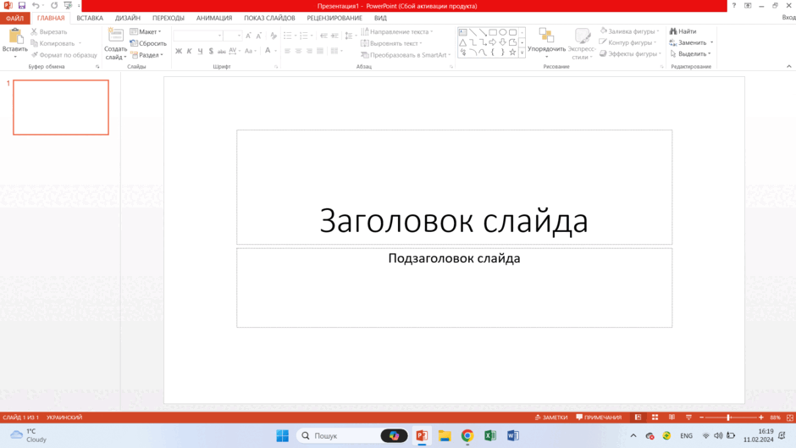
Task: Click the Сбросить reset button
Action: click(148, 43)
